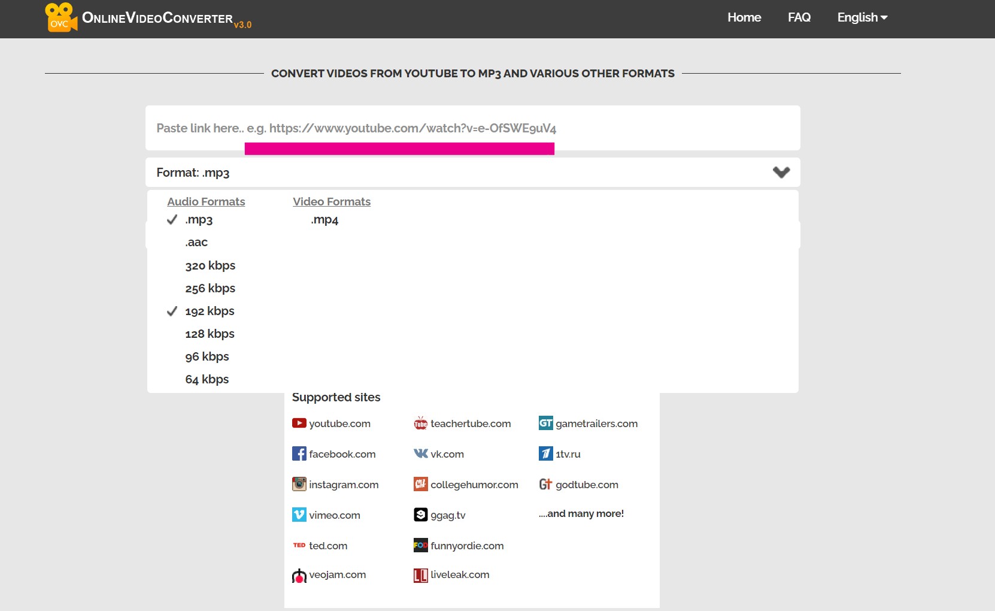Collapse the Format selection panel

(781, 173)
